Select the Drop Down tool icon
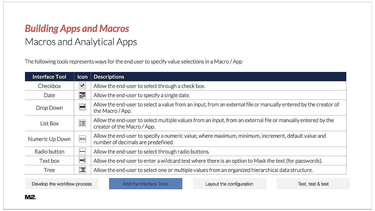Viewport: 375px width, 211px height. [82, 107]
